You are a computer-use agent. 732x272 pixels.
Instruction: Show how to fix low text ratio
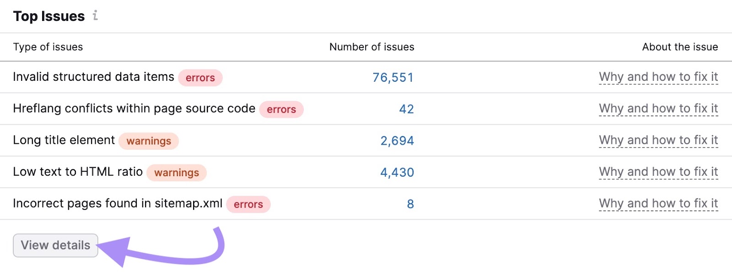(x=658, y=172)
